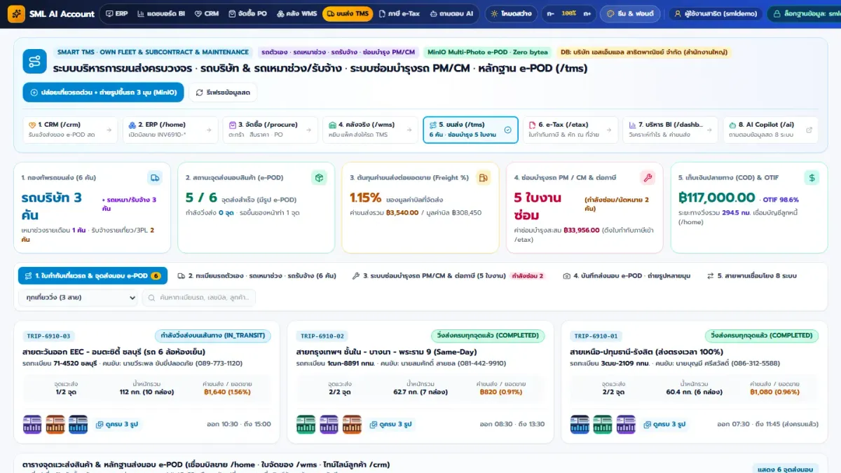Open the 2. ERP (/home) workflow card
The image size is (841, 473).
(170, 130)
